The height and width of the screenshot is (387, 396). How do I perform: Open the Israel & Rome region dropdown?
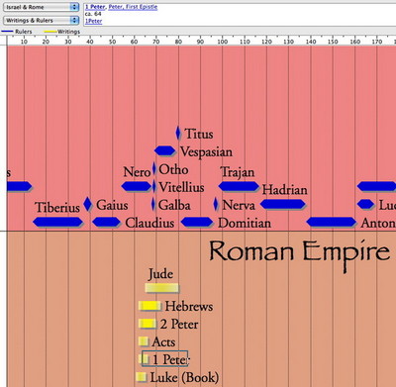coord(42,7)
